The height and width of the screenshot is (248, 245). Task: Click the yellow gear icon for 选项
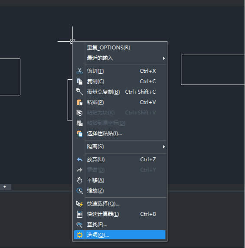79,235
